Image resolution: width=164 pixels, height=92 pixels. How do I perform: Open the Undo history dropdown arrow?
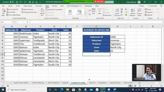[22, 2]
